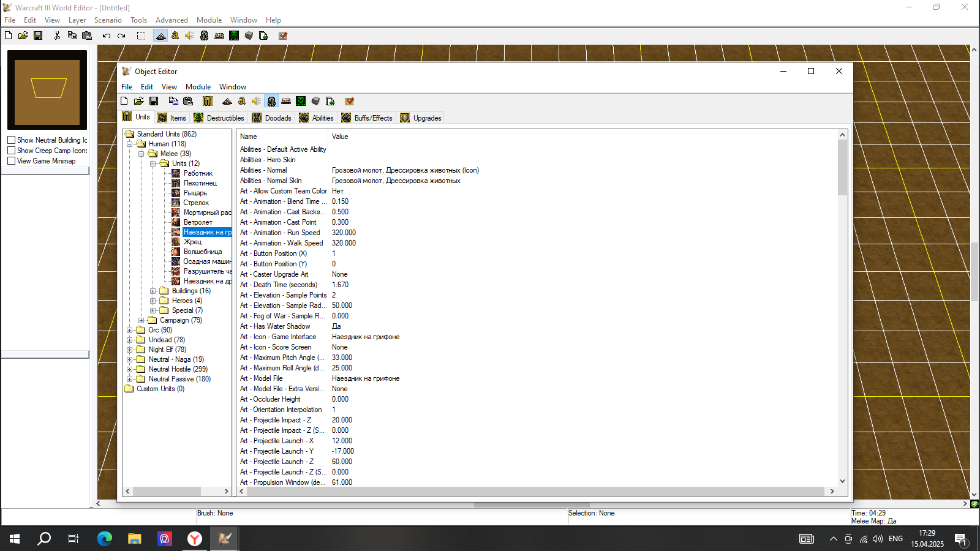980x551 pixels.
Task: Switch to the Upgrades tab
Action: pos(421,118)
